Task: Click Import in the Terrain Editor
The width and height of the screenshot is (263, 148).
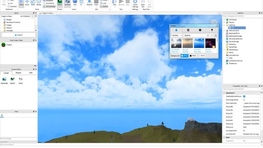Action: [12, 81]
